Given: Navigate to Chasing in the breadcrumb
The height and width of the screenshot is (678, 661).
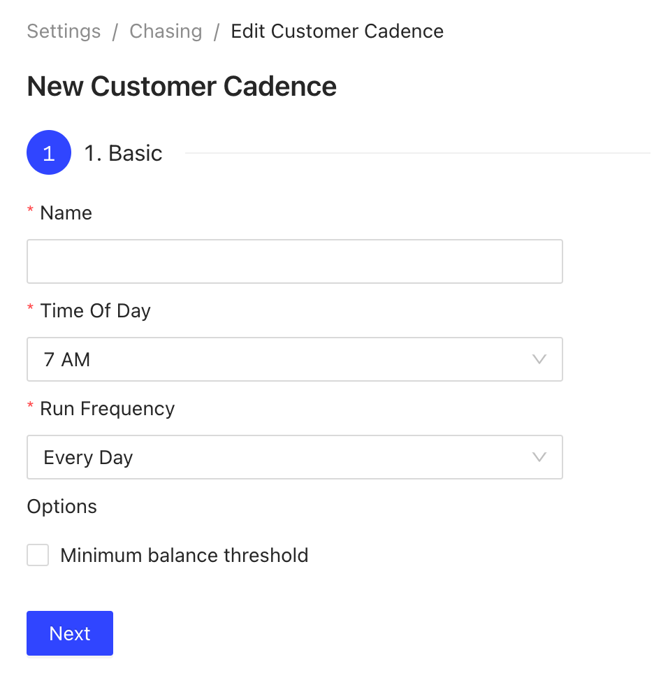Looking at the screenshot, I should coord(166,31).
